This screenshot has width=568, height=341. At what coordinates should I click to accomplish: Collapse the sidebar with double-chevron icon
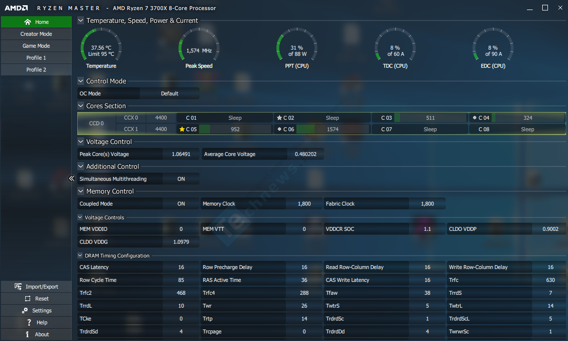click(x=72, y=178)
